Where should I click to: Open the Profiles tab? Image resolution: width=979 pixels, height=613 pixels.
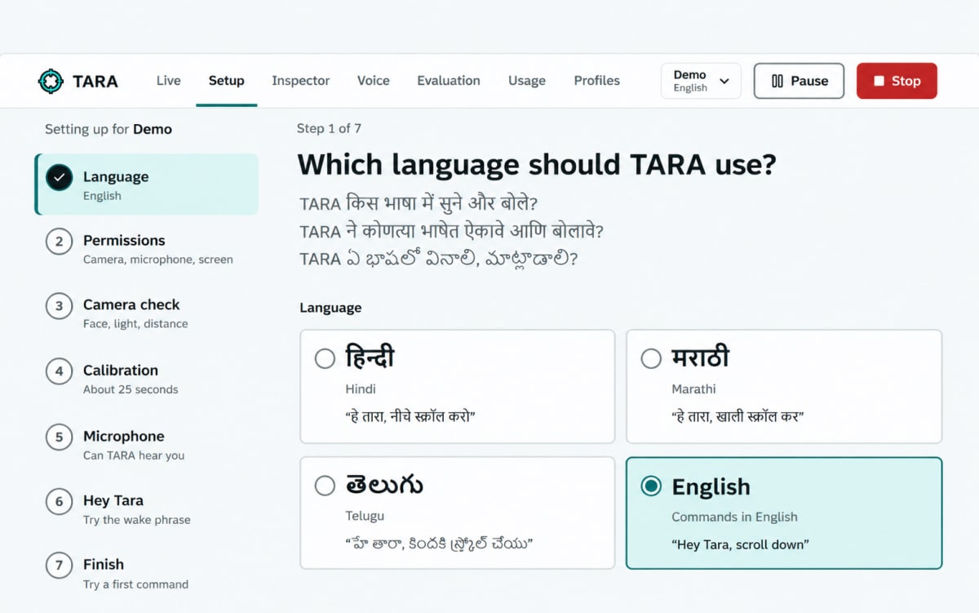(x=596, y=81)
